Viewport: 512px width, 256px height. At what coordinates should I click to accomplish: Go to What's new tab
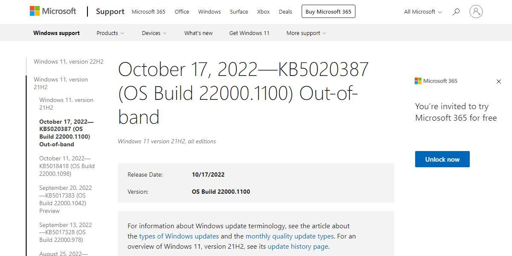coord(198,33)
